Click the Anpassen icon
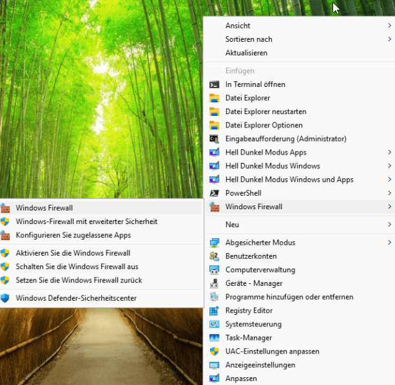 [x=215, y=379]
